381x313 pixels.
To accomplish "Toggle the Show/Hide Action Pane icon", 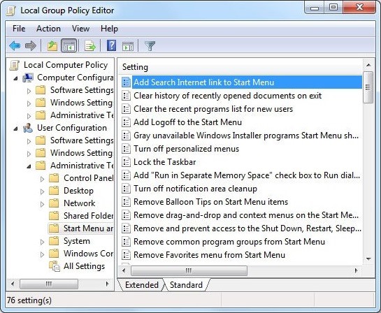I will click(128, 46).
